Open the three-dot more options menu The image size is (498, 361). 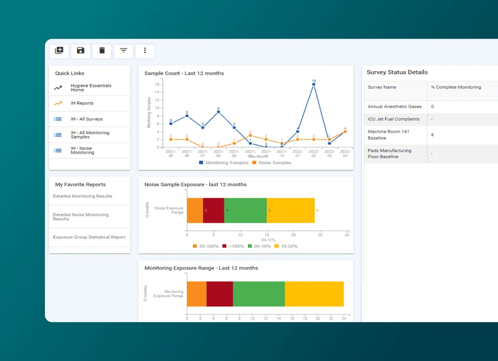tap(145, 51)
